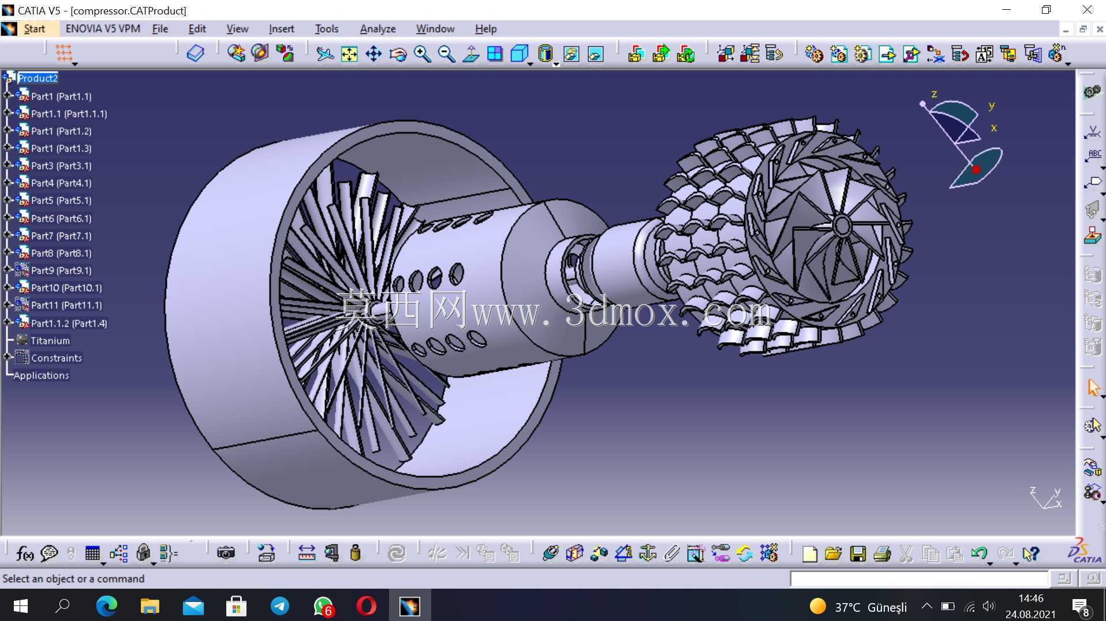Open dropdown under orange grid toolbar icon
The height and width of the screenshot is (621, 1106).
(74, 63)
